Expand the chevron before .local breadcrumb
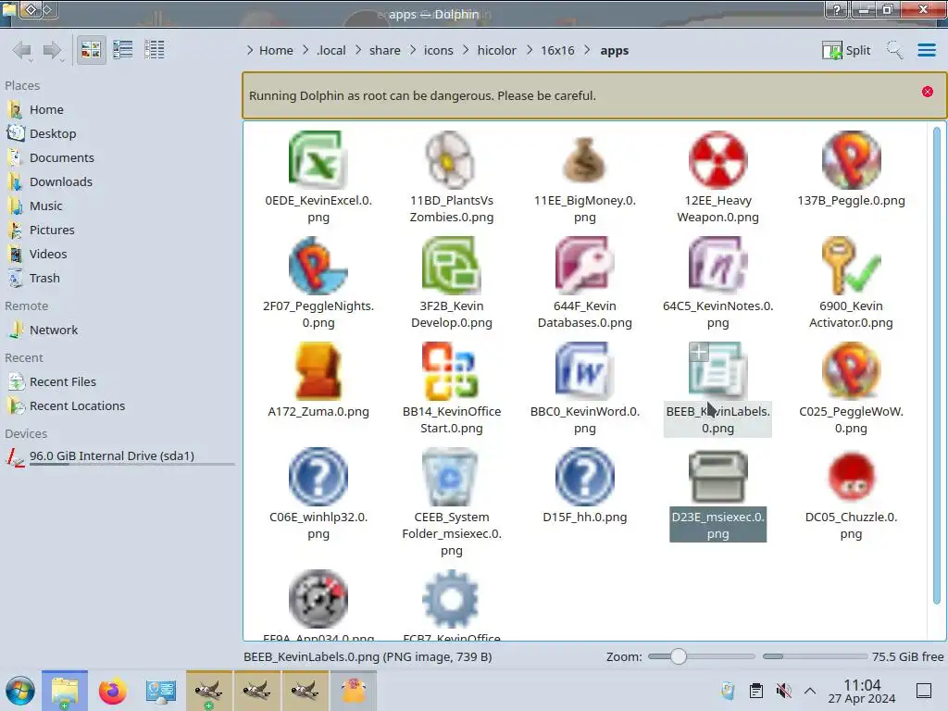The height and width of the screenshot is (711, 948). 306,51
